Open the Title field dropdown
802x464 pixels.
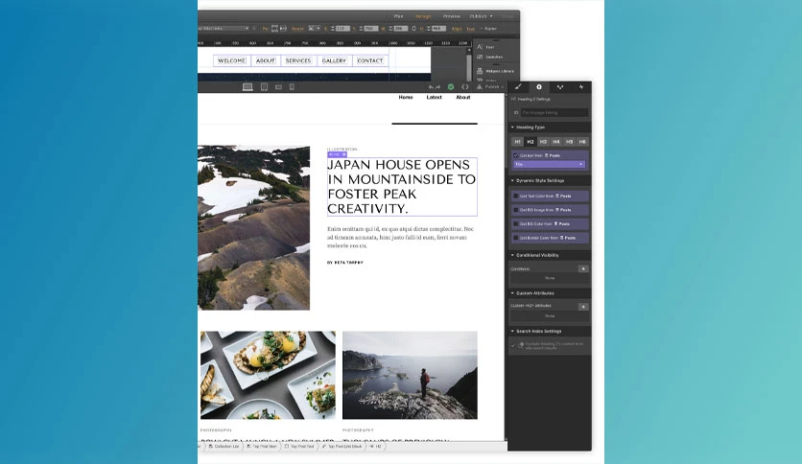[x=549, y=164]
